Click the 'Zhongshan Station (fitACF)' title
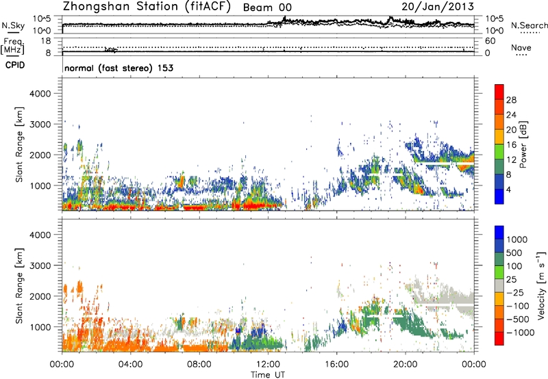The width and height of the screenshot is (548, 379). coord(147,7)
